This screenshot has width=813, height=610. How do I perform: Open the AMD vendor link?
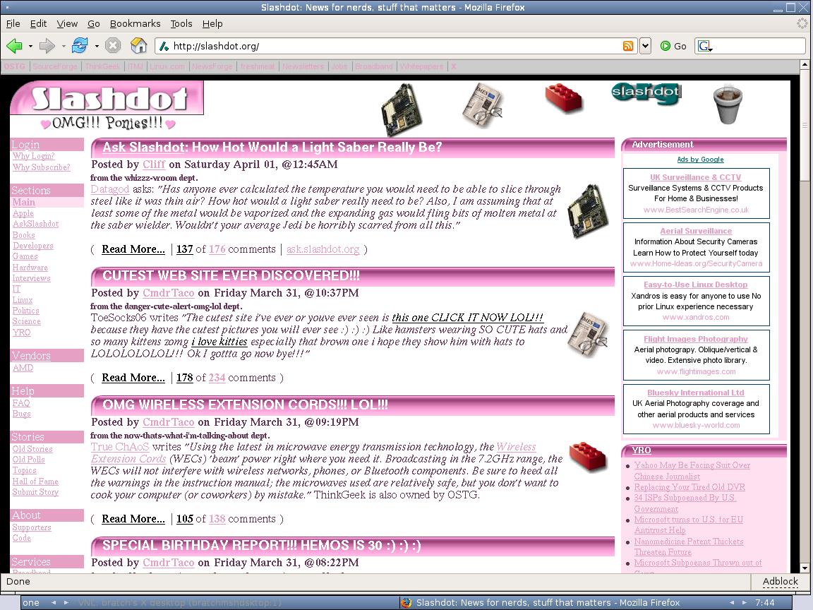click(23, 368)
